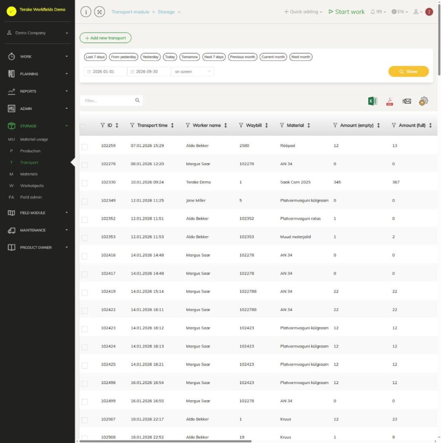Sort arrows on Transport time column

coord(172,125)
